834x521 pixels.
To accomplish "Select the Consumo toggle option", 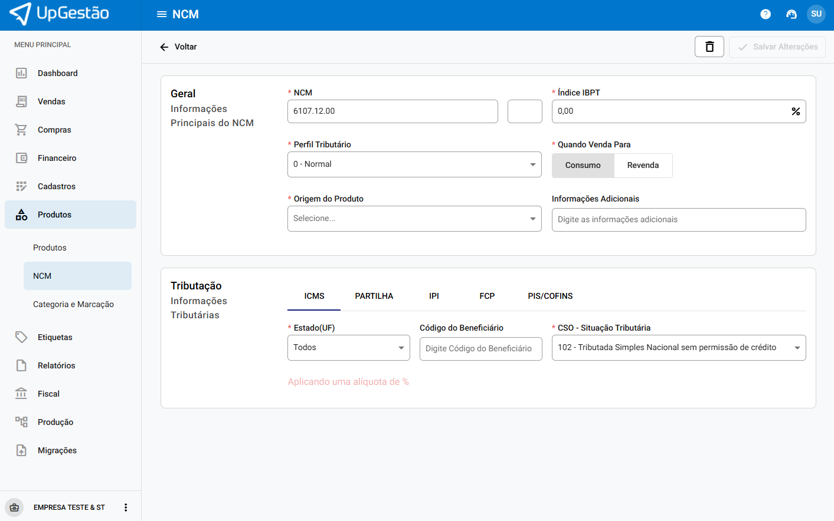I will (583, 166).
